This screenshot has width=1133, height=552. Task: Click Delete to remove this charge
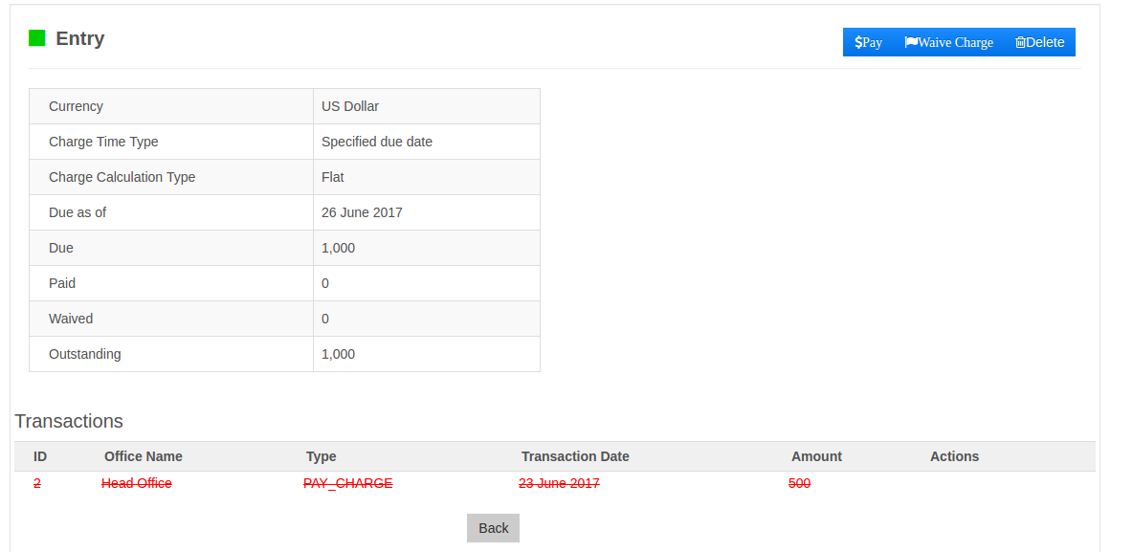pyautogui.click(x=1039, y=42)
